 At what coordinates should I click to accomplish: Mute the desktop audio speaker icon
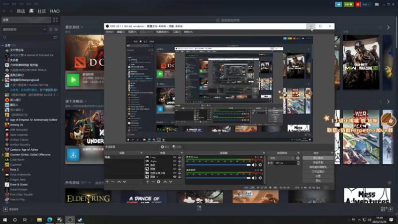tap(254, 178)
